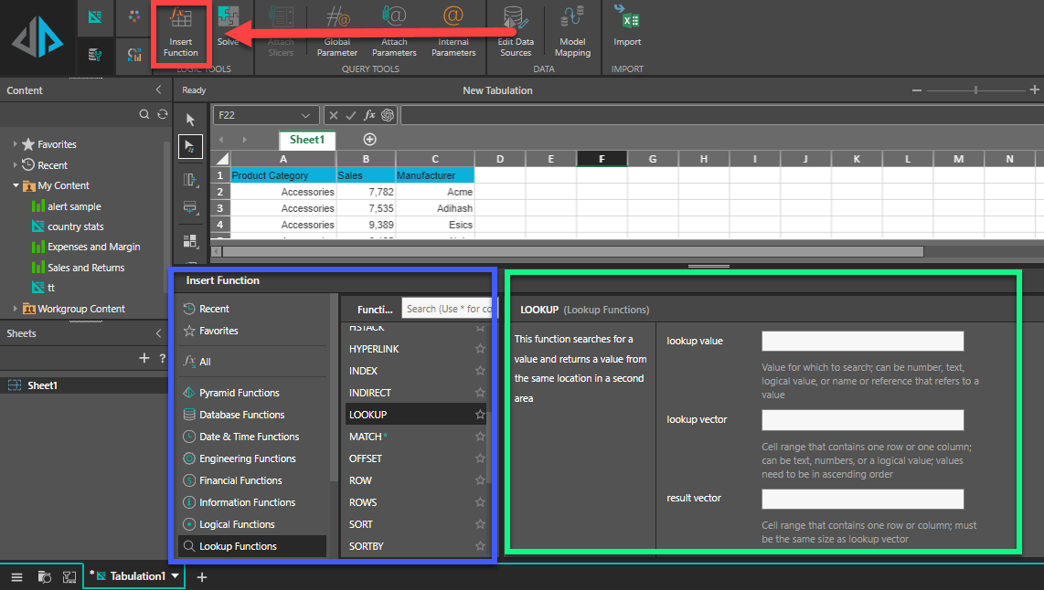1044x590 pixels.
Task: Click the lookup value input field
Action: tap(862, 341)
